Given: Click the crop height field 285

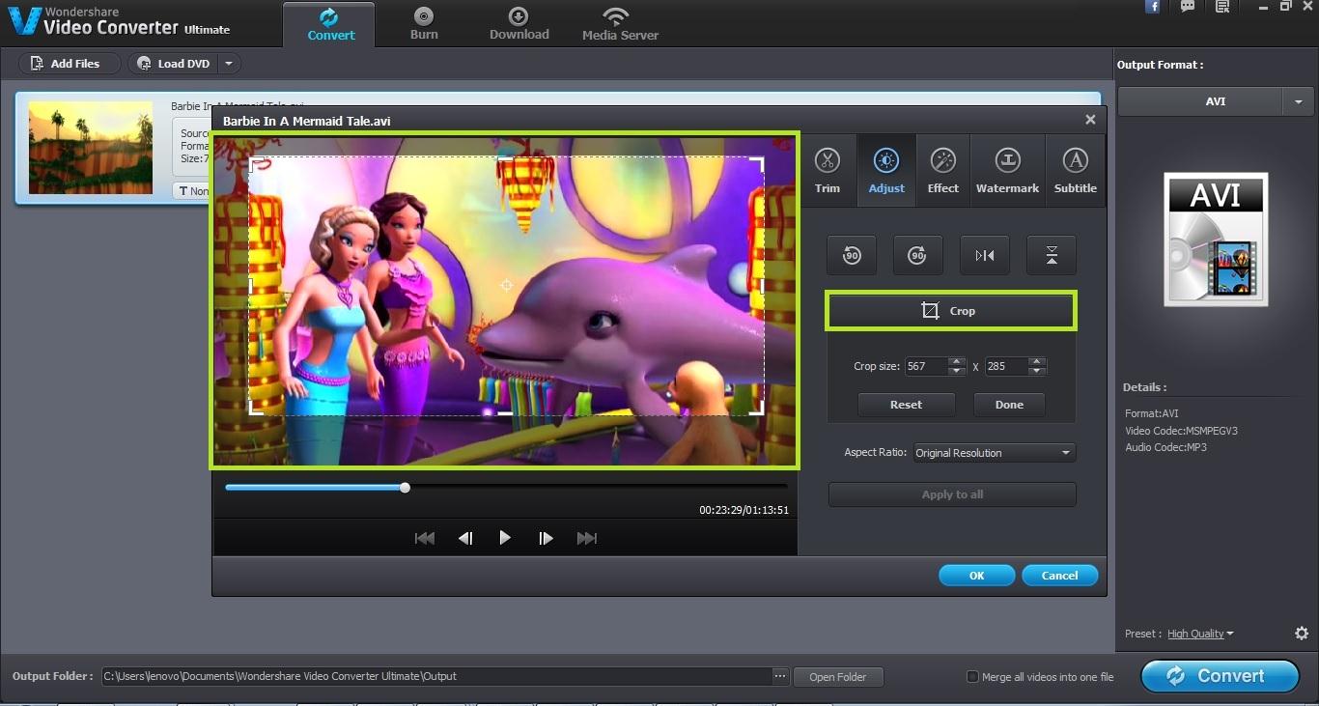Looking at the screenshot, I should (1006, 366).
